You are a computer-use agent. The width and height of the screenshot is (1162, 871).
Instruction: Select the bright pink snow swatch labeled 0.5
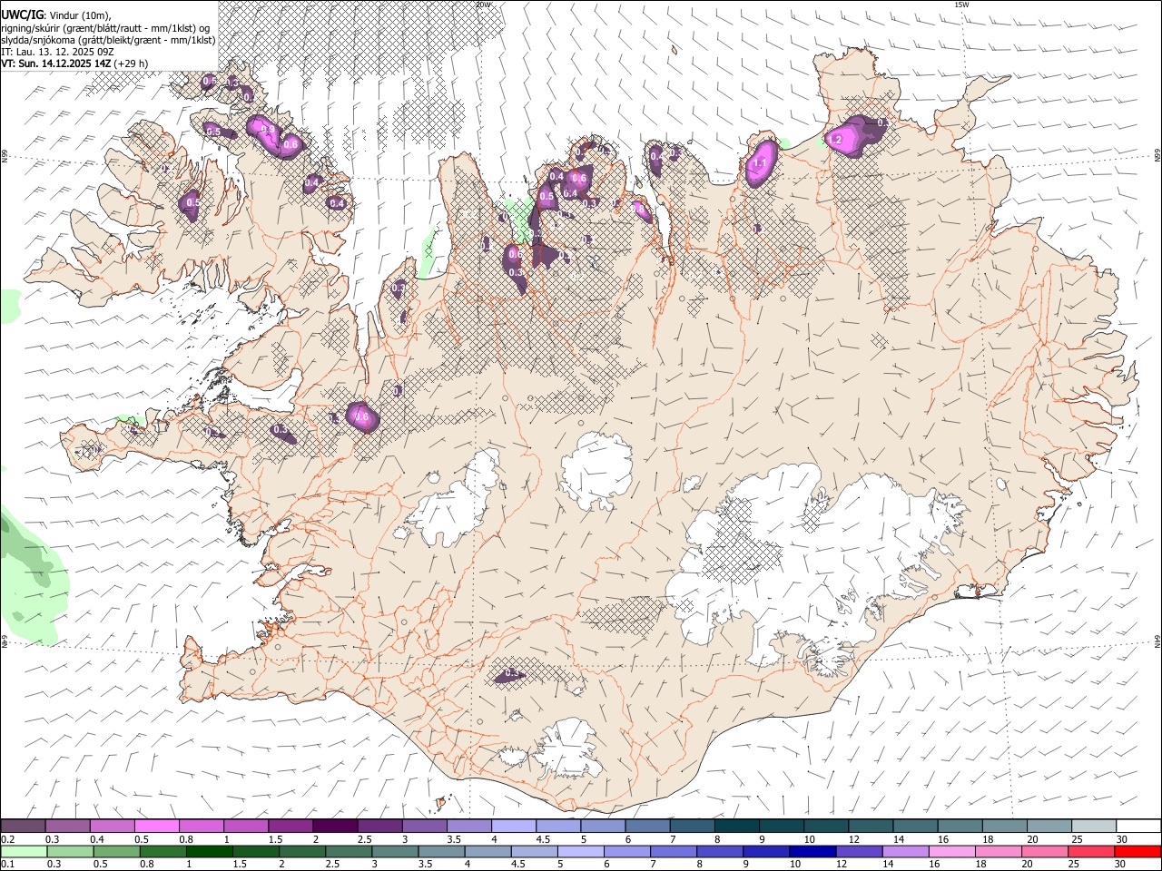point(156,826)
